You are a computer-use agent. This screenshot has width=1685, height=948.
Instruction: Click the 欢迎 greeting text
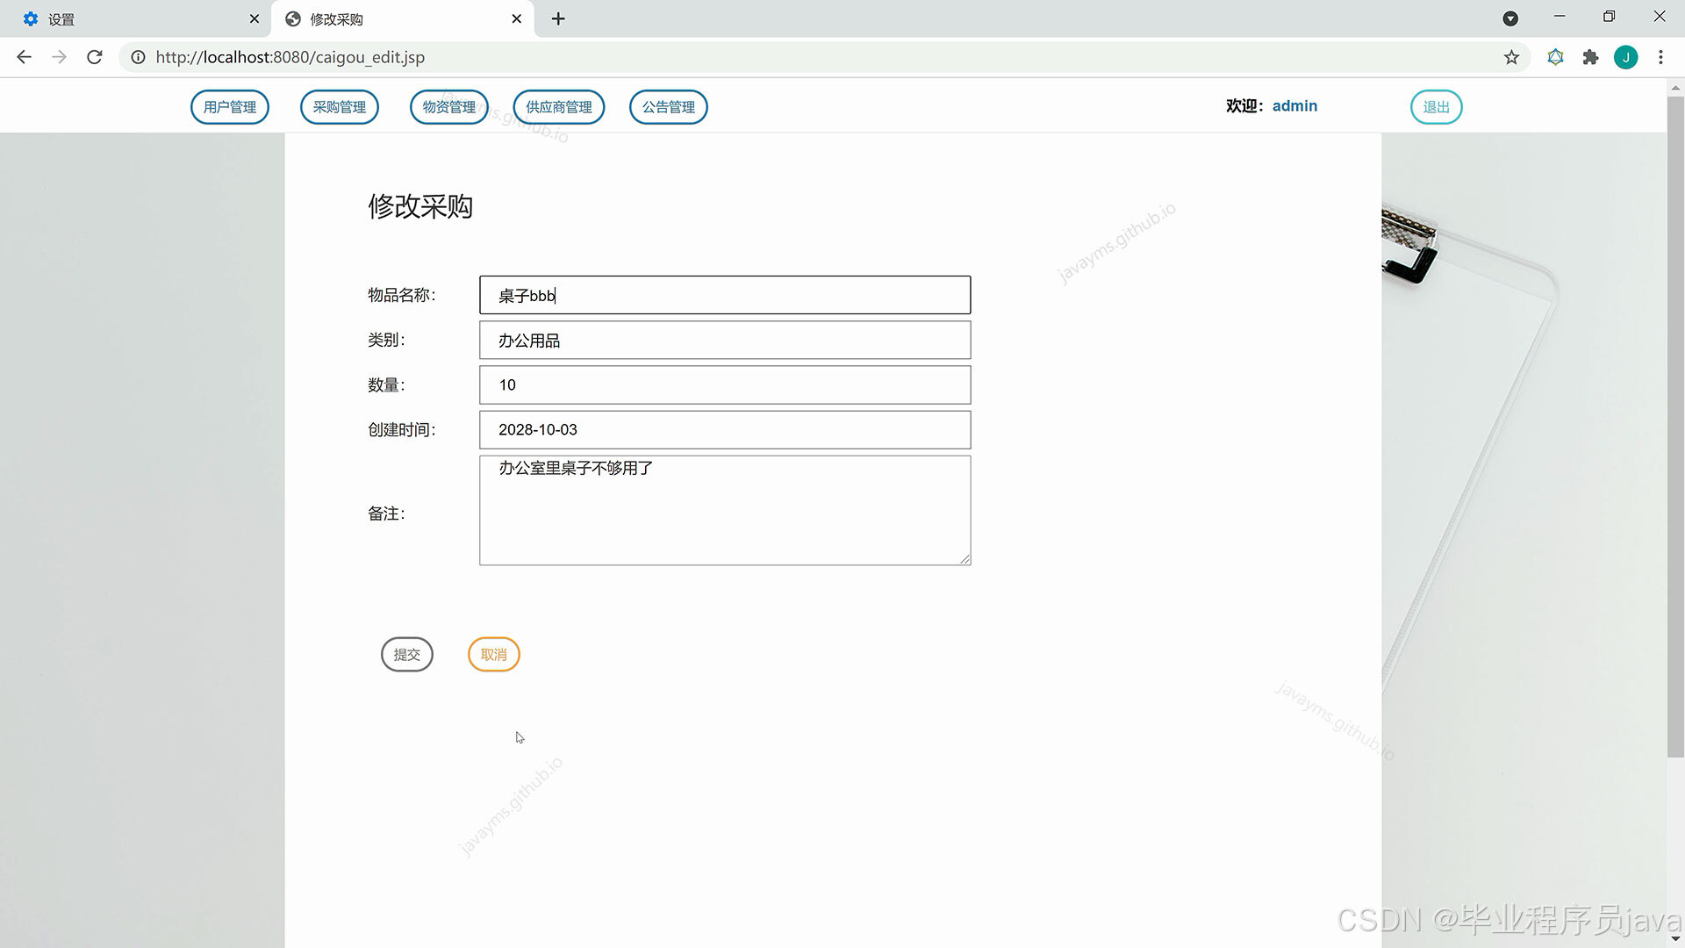(x=1244, y=106)
